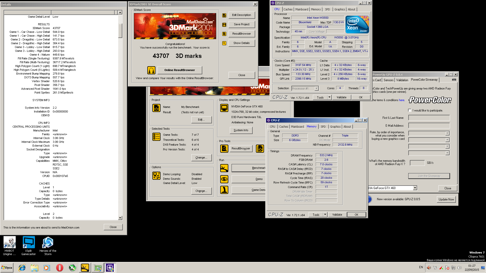This screenshot has width=486, height=273.
Task: Switch to CPU-Z taskbar button
Action: 110,268
